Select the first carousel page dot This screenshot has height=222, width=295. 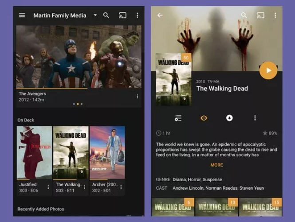coord(74,104)
